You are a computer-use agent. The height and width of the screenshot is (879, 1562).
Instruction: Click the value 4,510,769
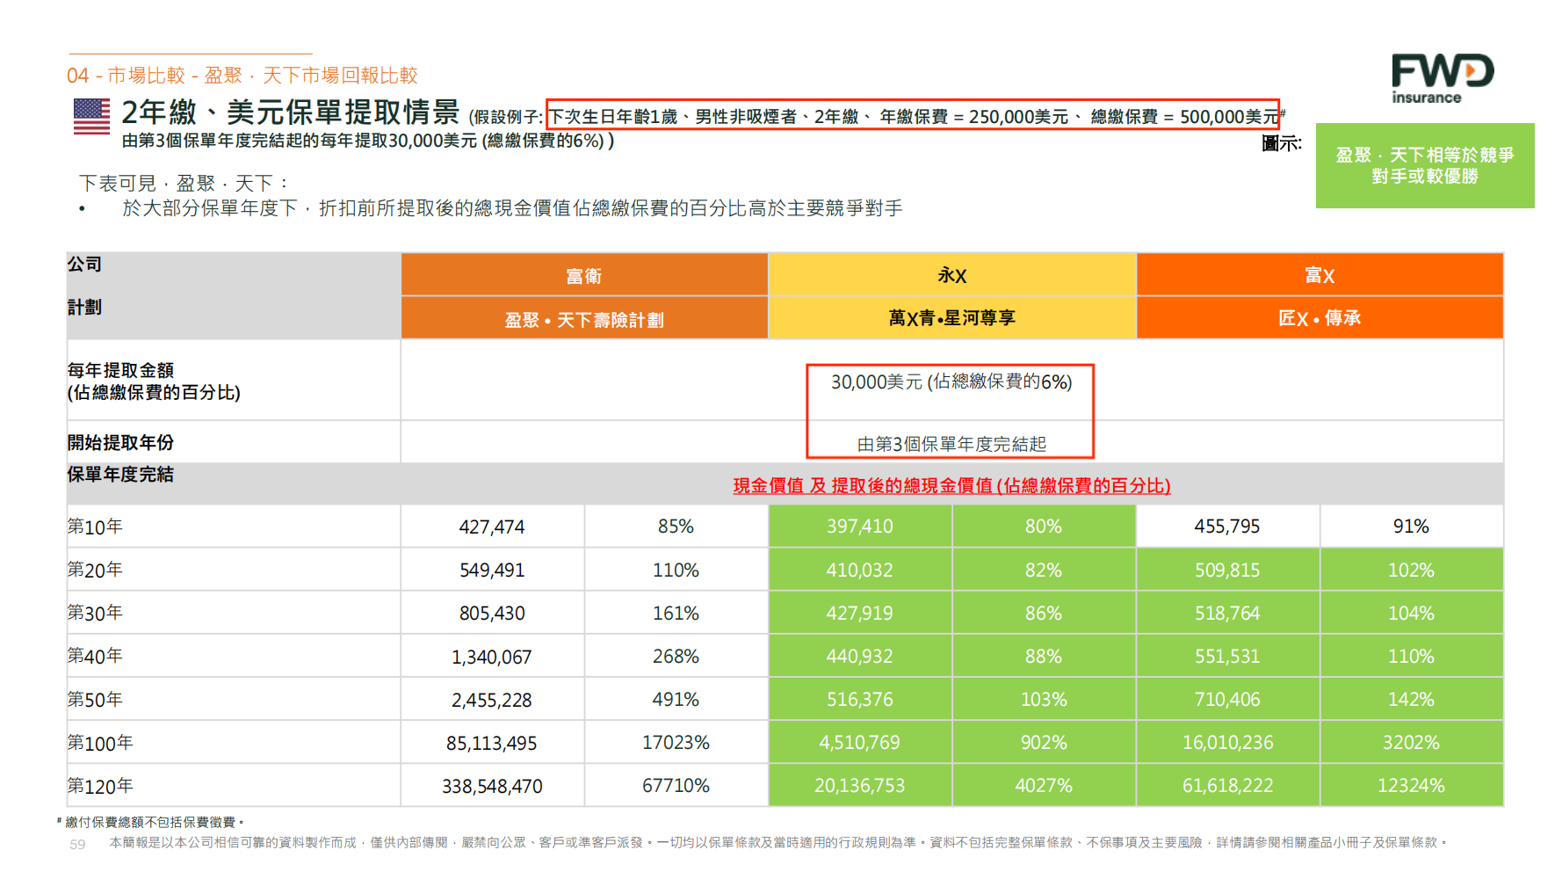(x=859, y=743)
